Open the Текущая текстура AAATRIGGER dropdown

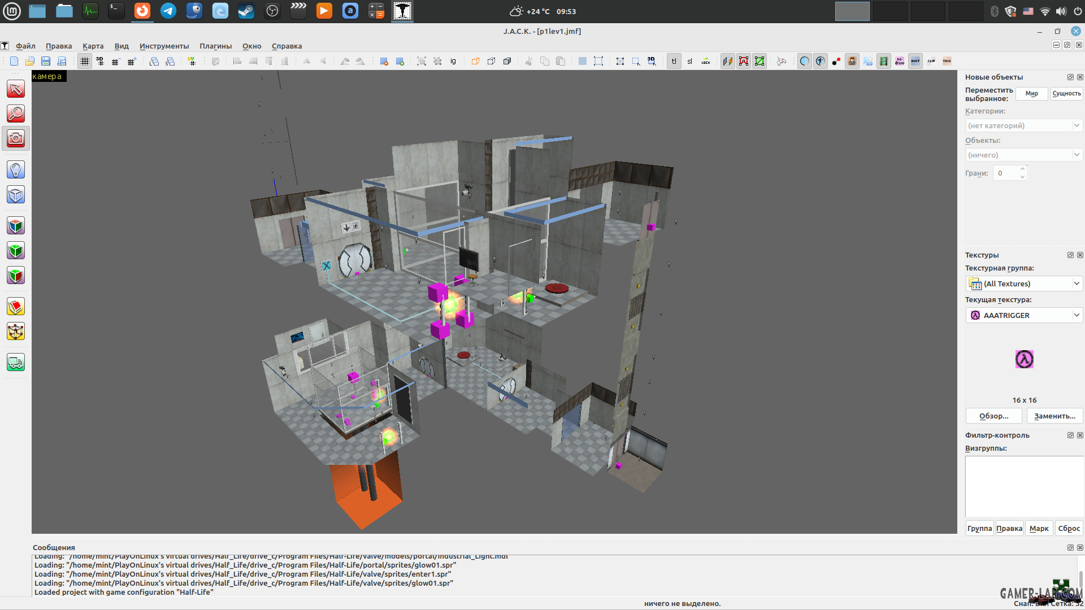coord(1023,315)
